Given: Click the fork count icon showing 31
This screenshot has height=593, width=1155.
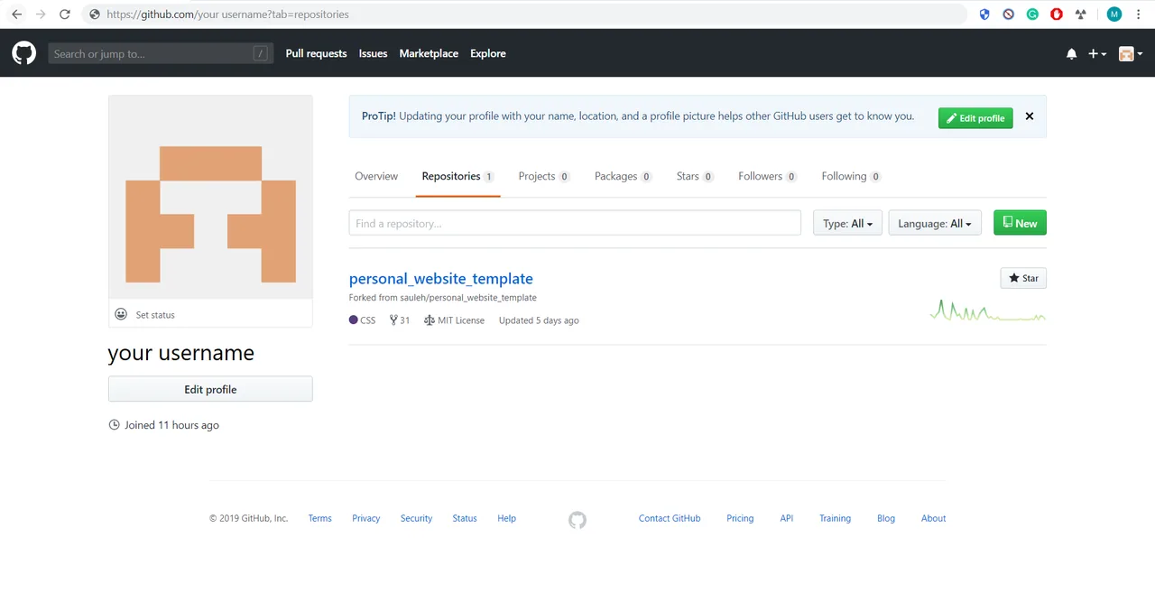Looking at the screenshot, I should (393, 320).
